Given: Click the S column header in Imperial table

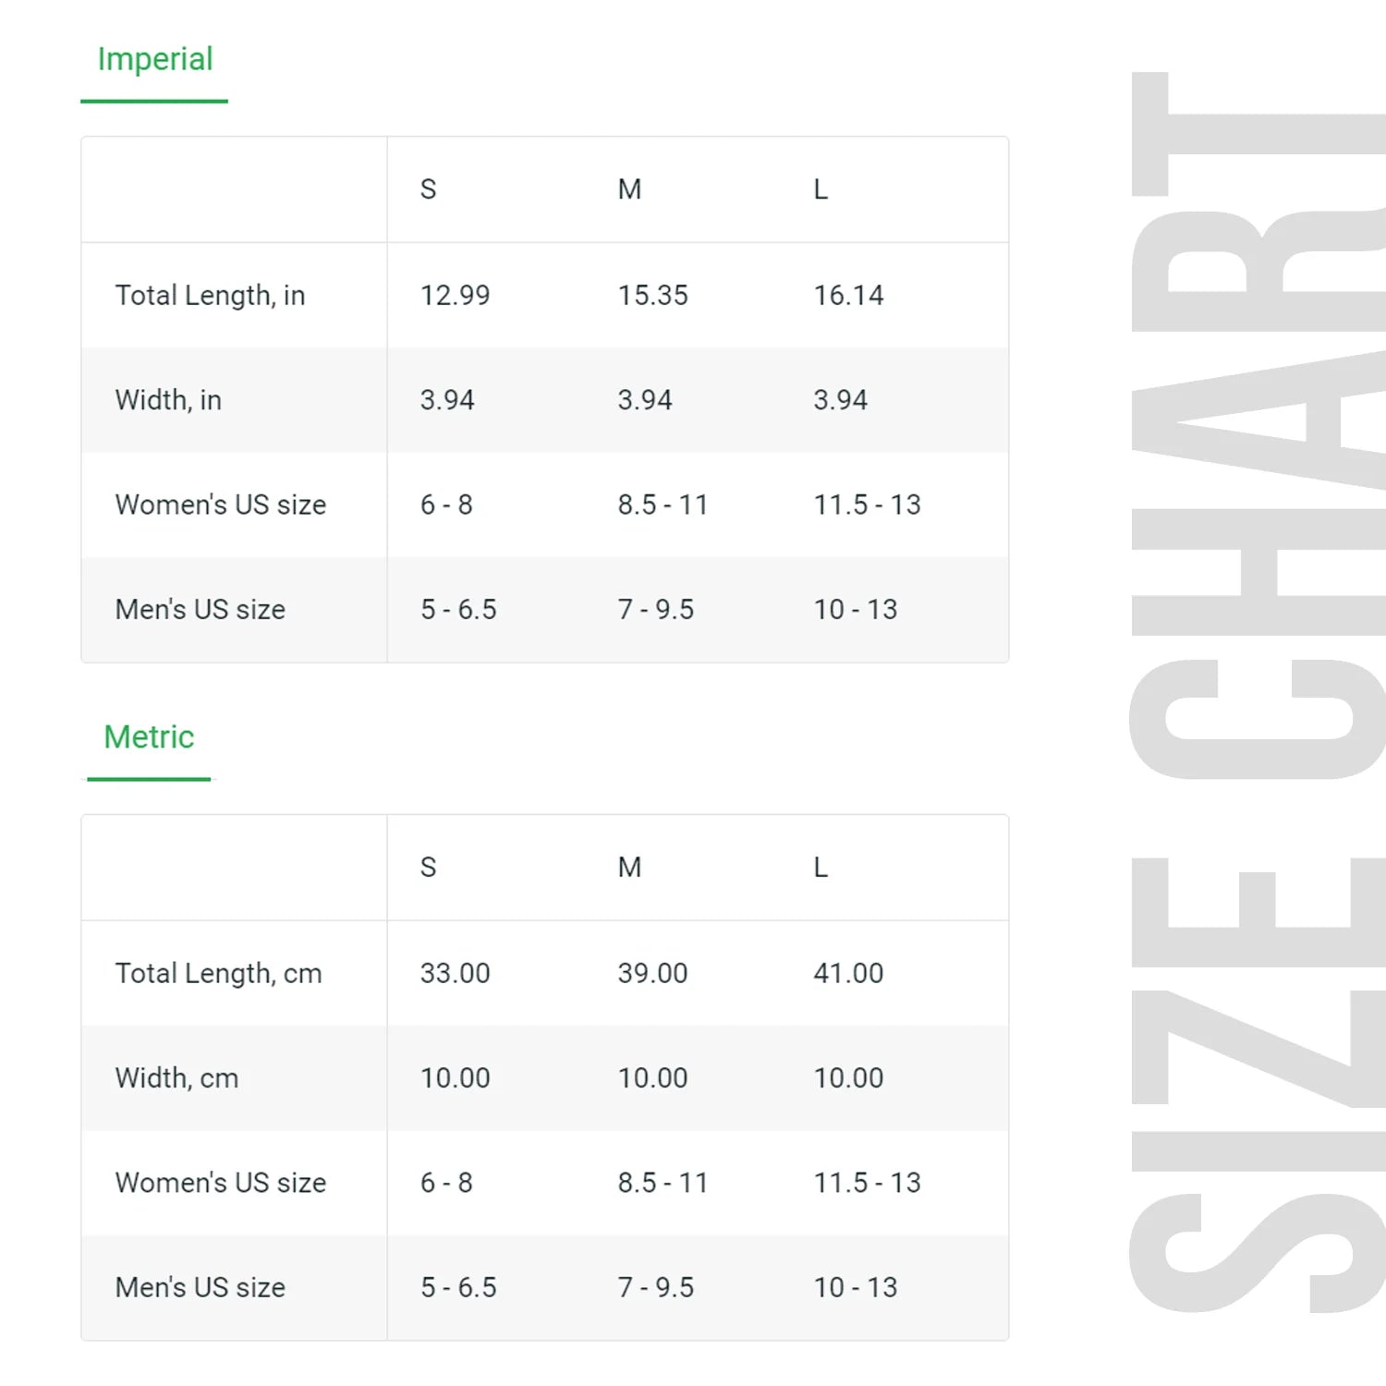Looking at the screenshot, I should pyautogui.click(x=428, y=189).
